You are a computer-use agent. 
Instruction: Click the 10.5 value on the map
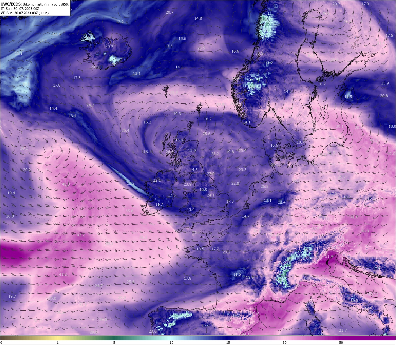354,301
